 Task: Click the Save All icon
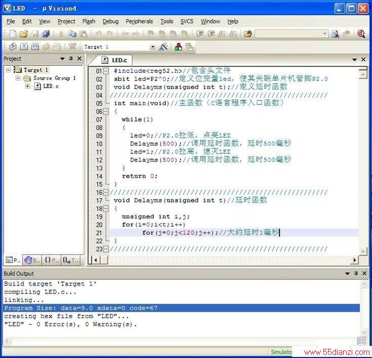[46, 34]
